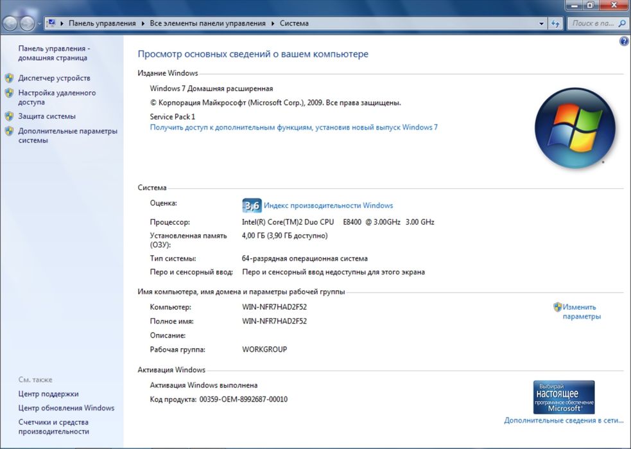Go forward with the Forward arrow button
Screen dimensions: 631x449
(x=27, y=24)
